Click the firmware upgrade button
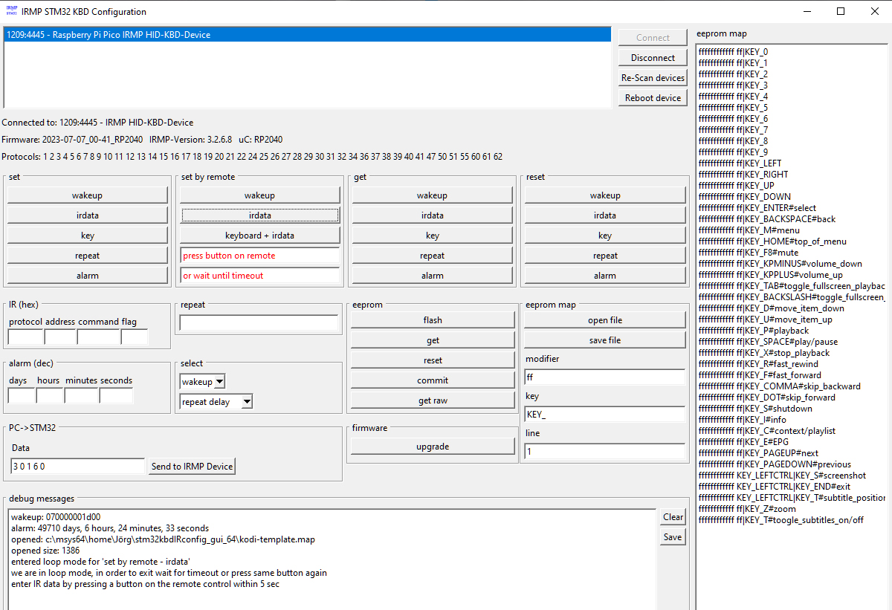892x610 pixels. (433, 446)
